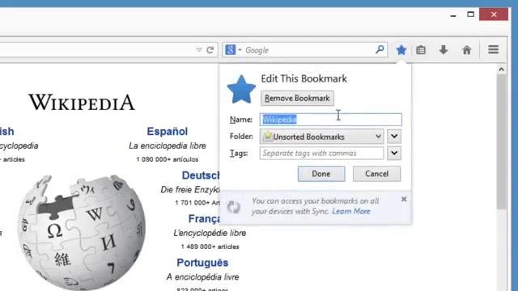Click 'L'encyclopédie libre' text
Screen dimensions: 518x291
tap(210, 233)
